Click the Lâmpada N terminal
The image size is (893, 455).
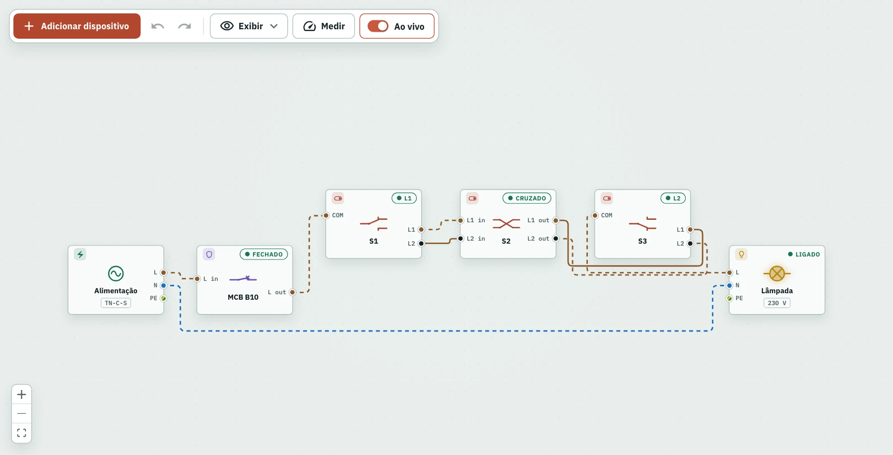[729, 285]
